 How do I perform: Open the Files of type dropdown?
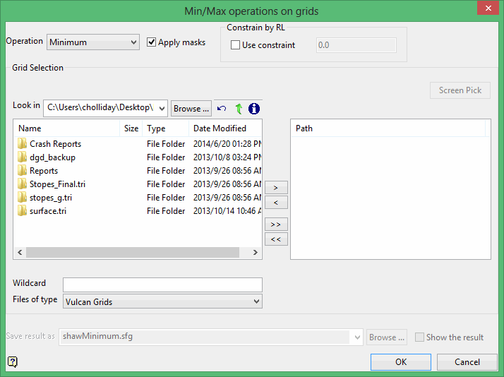(x=162, y=301)
